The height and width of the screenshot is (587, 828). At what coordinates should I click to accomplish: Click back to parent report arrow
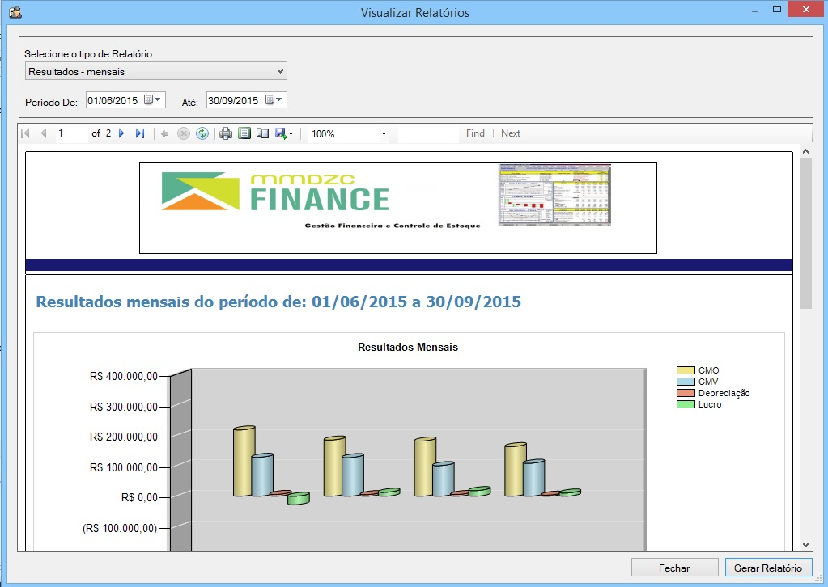point(165,134)
